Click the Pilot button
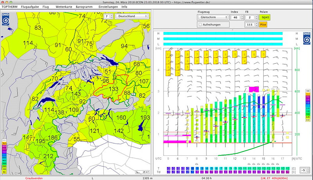This screenshot has width=313, height=180. click(263, 25)
